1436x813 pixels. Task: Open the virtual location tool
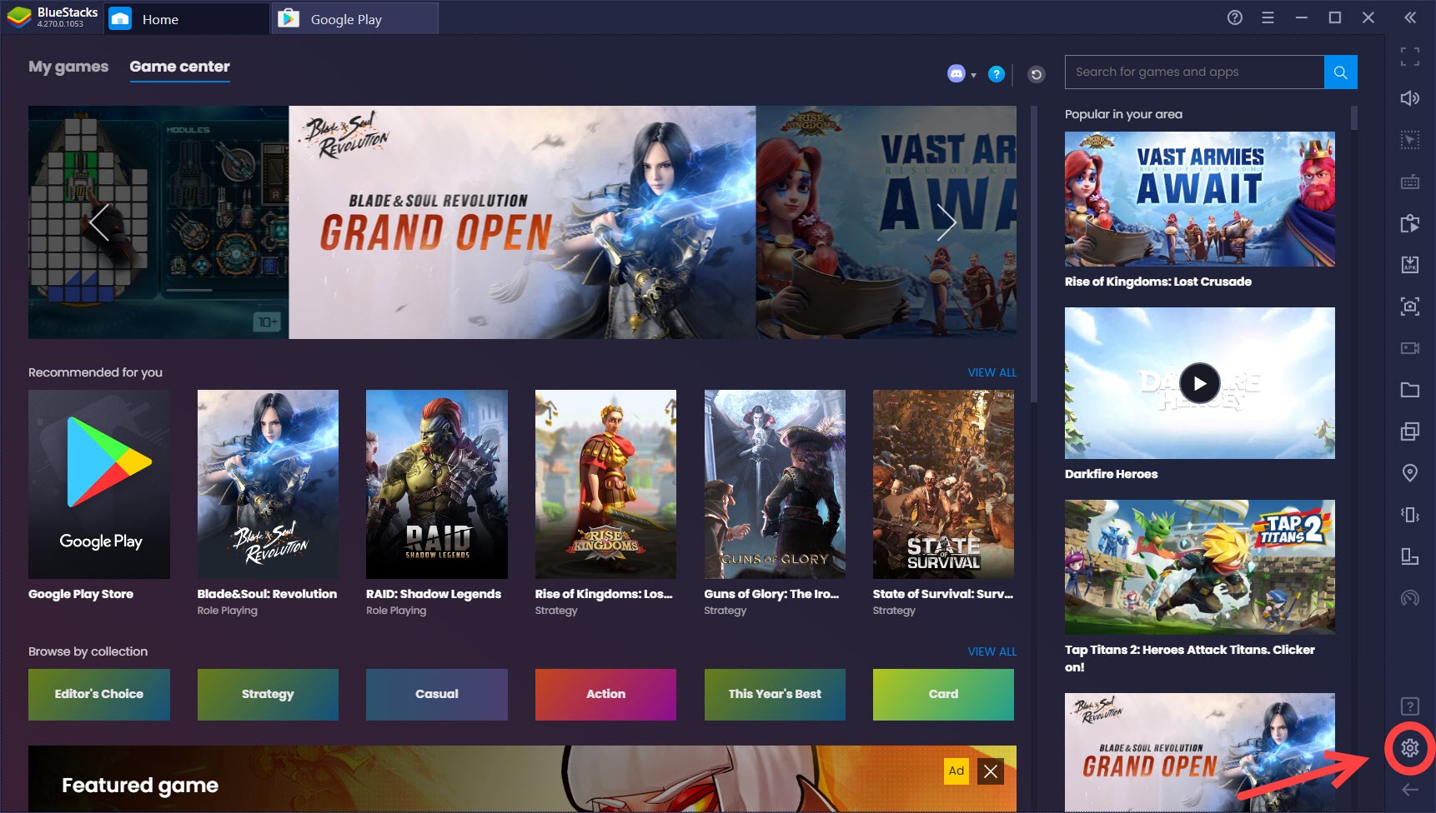(1411, 472)
